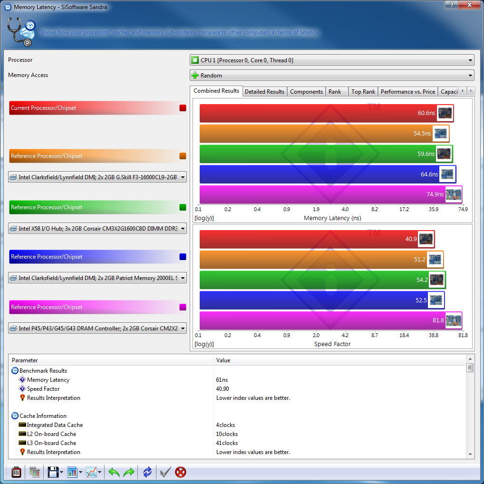Click motherboard thumbnail on 54.5ns bar

[440, 134]
